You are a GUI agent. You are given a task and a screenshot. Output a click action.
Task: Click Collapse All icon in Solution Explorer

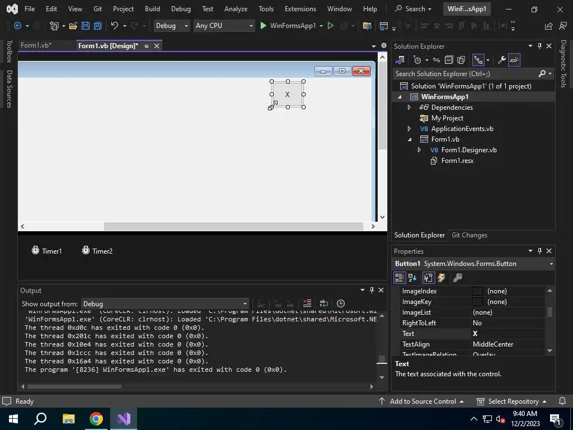click(449, 59)
